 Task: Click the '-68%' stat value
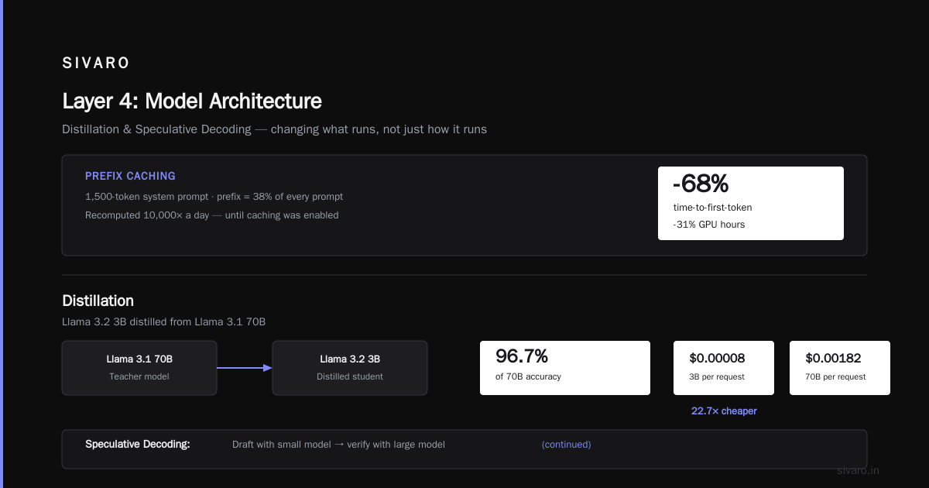(701, 184)
